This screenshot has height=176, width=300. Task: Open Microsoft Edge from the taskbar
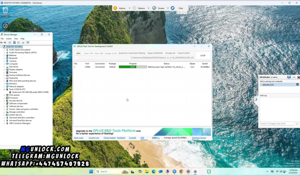[x=154, y=172]
